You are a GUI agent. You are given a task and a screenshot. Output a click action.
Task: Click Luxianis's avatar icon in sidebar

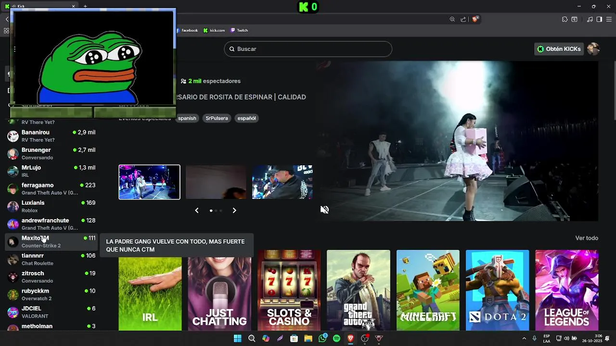[x=13, y=207]
